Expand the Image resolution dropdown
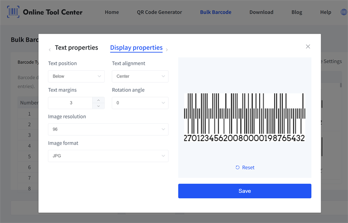This screenshot has width=348, height=223. (x=108, y=129)
